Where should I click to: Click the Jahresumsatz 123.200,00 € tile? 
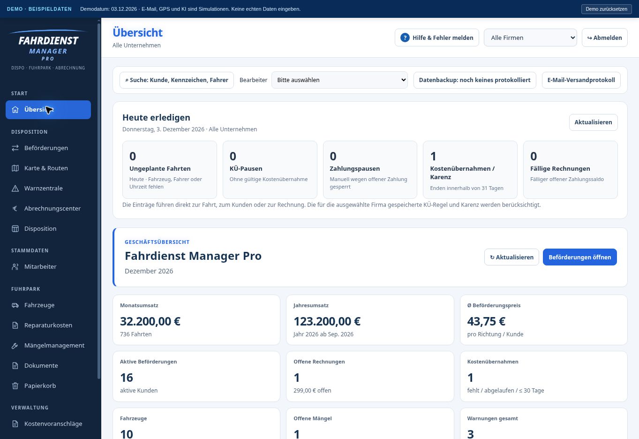click(370, 320)
